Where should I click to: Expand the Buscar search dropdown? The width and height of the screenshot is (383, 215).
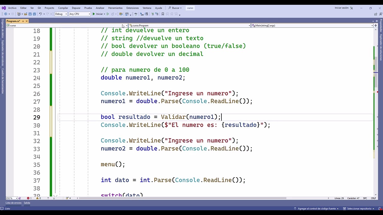(x=181, y=8)
